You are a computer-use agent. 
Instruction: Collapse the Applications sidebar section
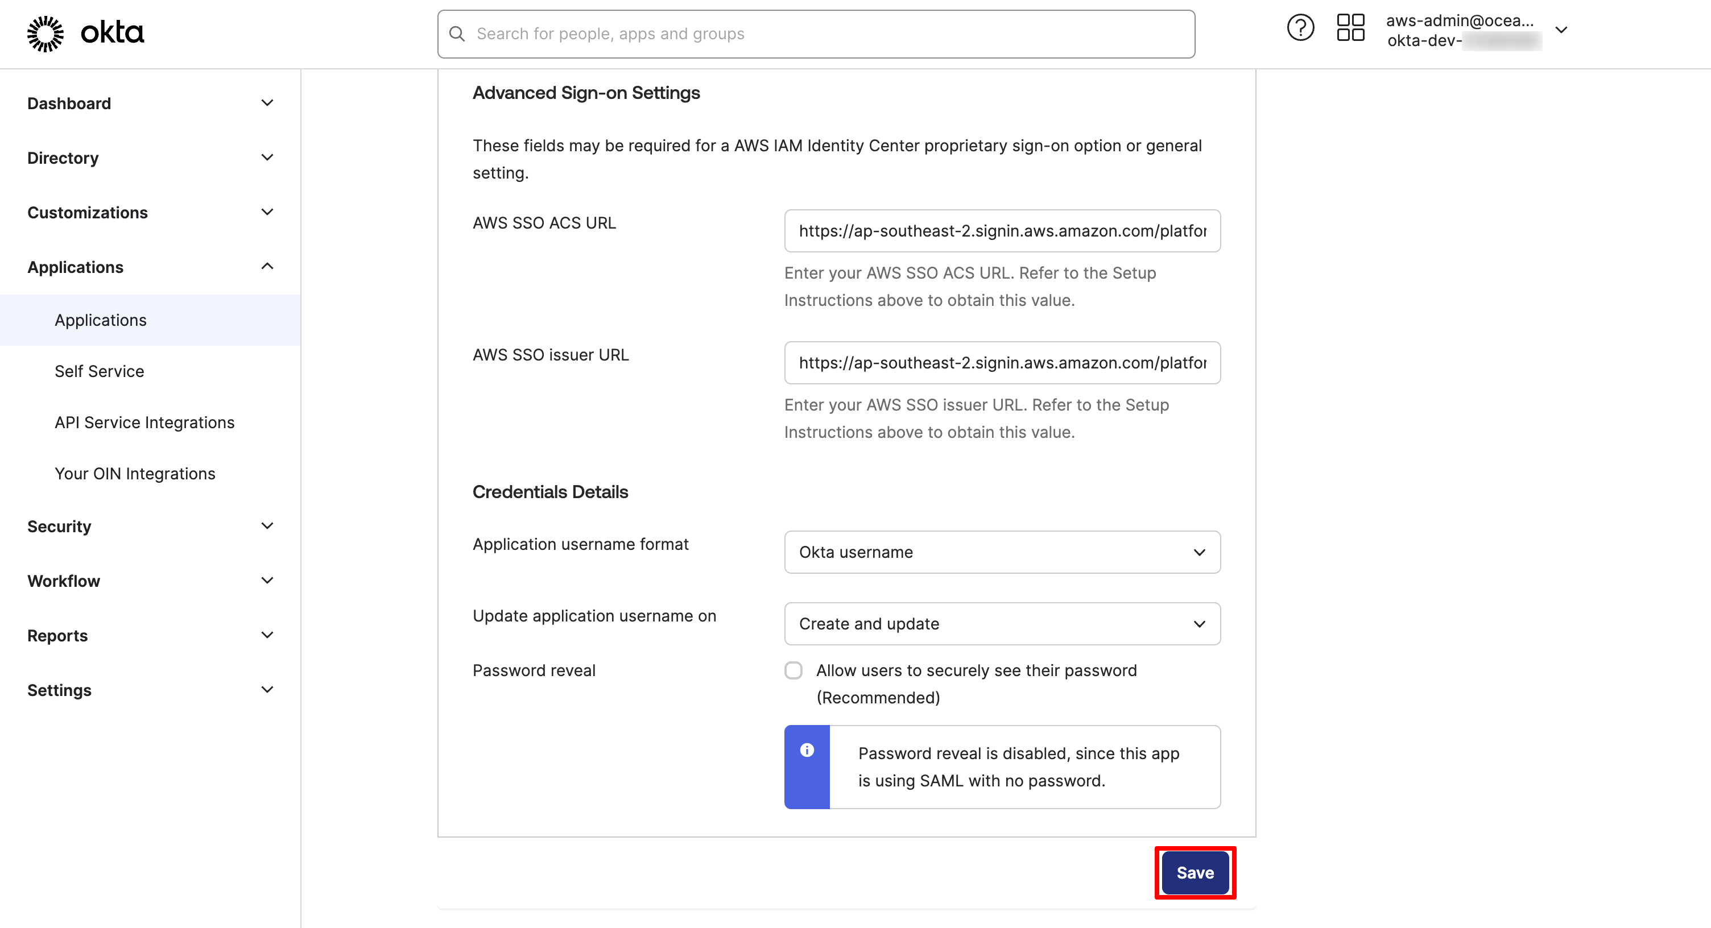pyautogui.click(x=267, y=266)
